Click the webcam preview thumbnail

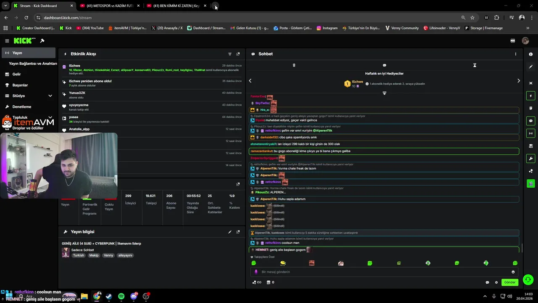pos(58,165)
